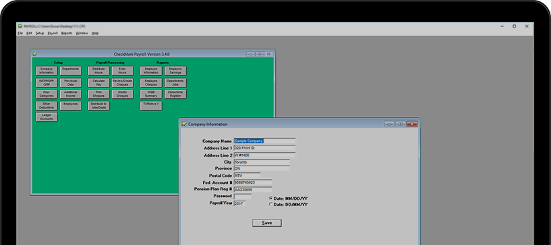The height and width of the screenshot is (245, 551).
Task: Open the Payroll menu
Action: click(x=53, y=33)
